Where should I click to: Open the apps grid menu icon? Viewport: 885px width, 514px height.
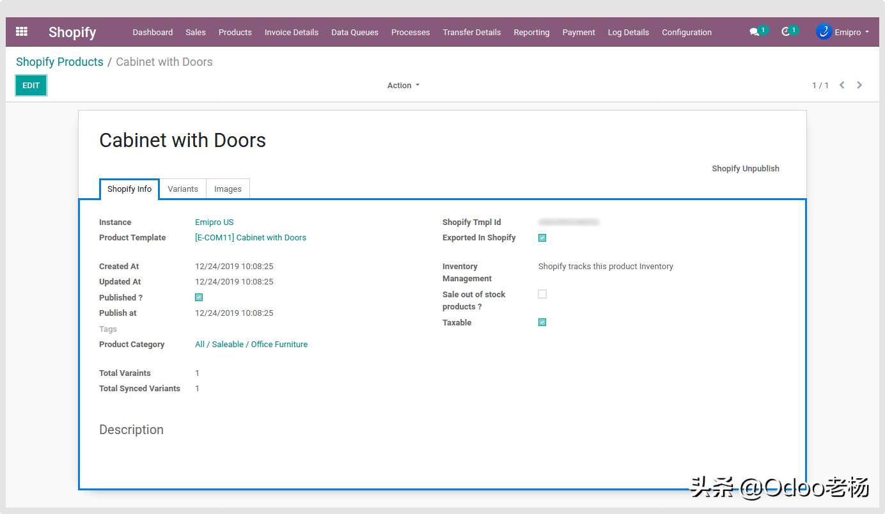[22, 31]
